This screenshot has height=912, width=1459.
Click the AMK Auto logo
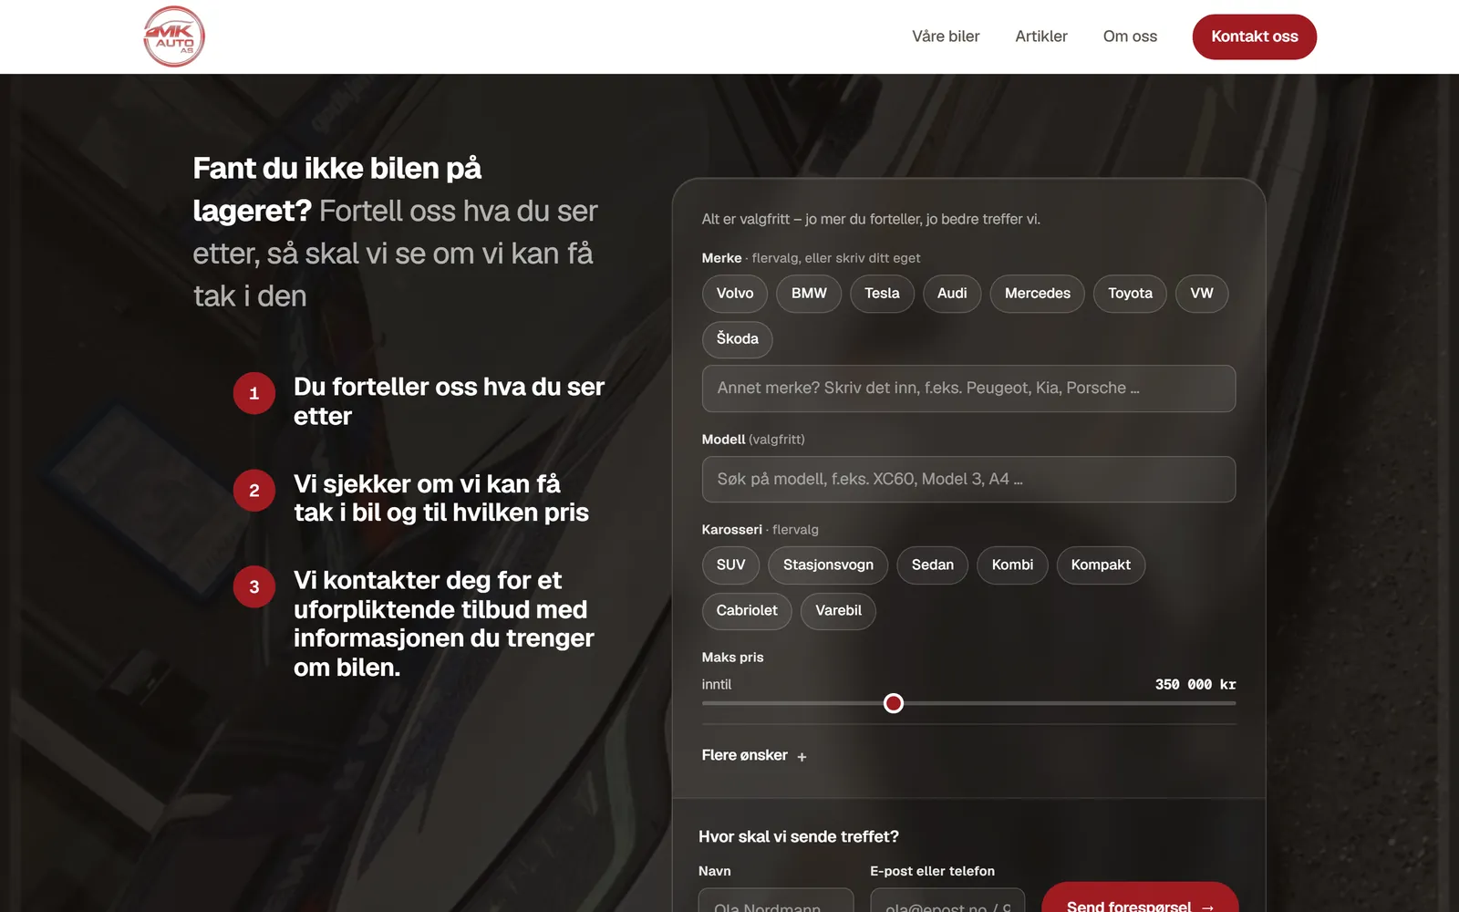coord(174,36)
